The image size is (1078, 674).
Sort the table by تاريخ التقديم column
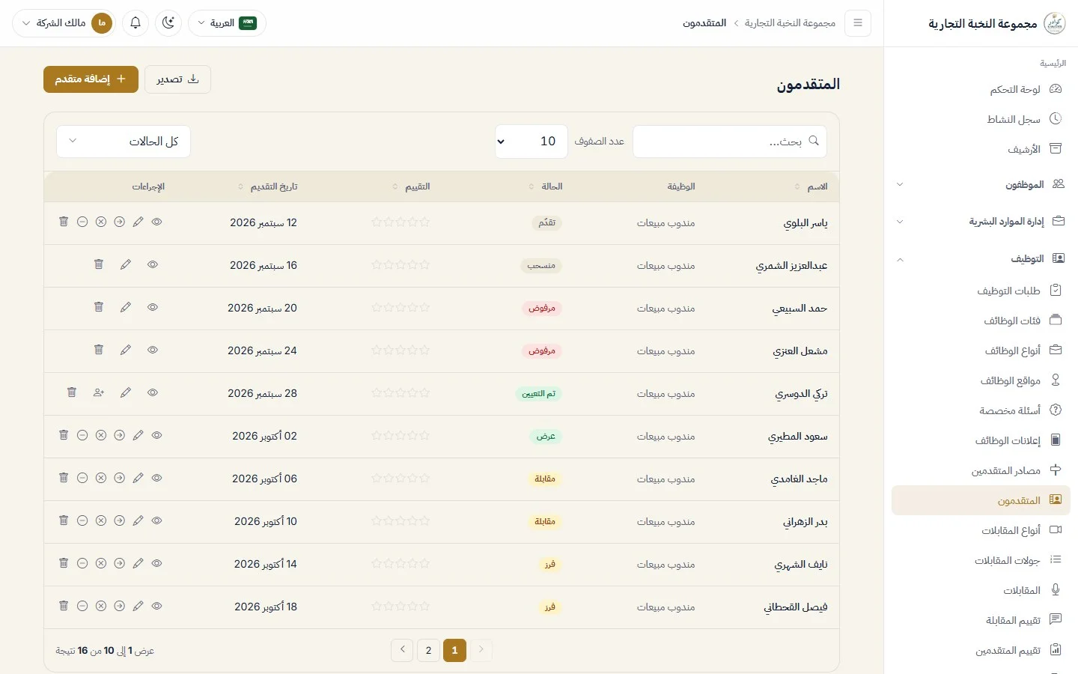[x=268, y=186]
